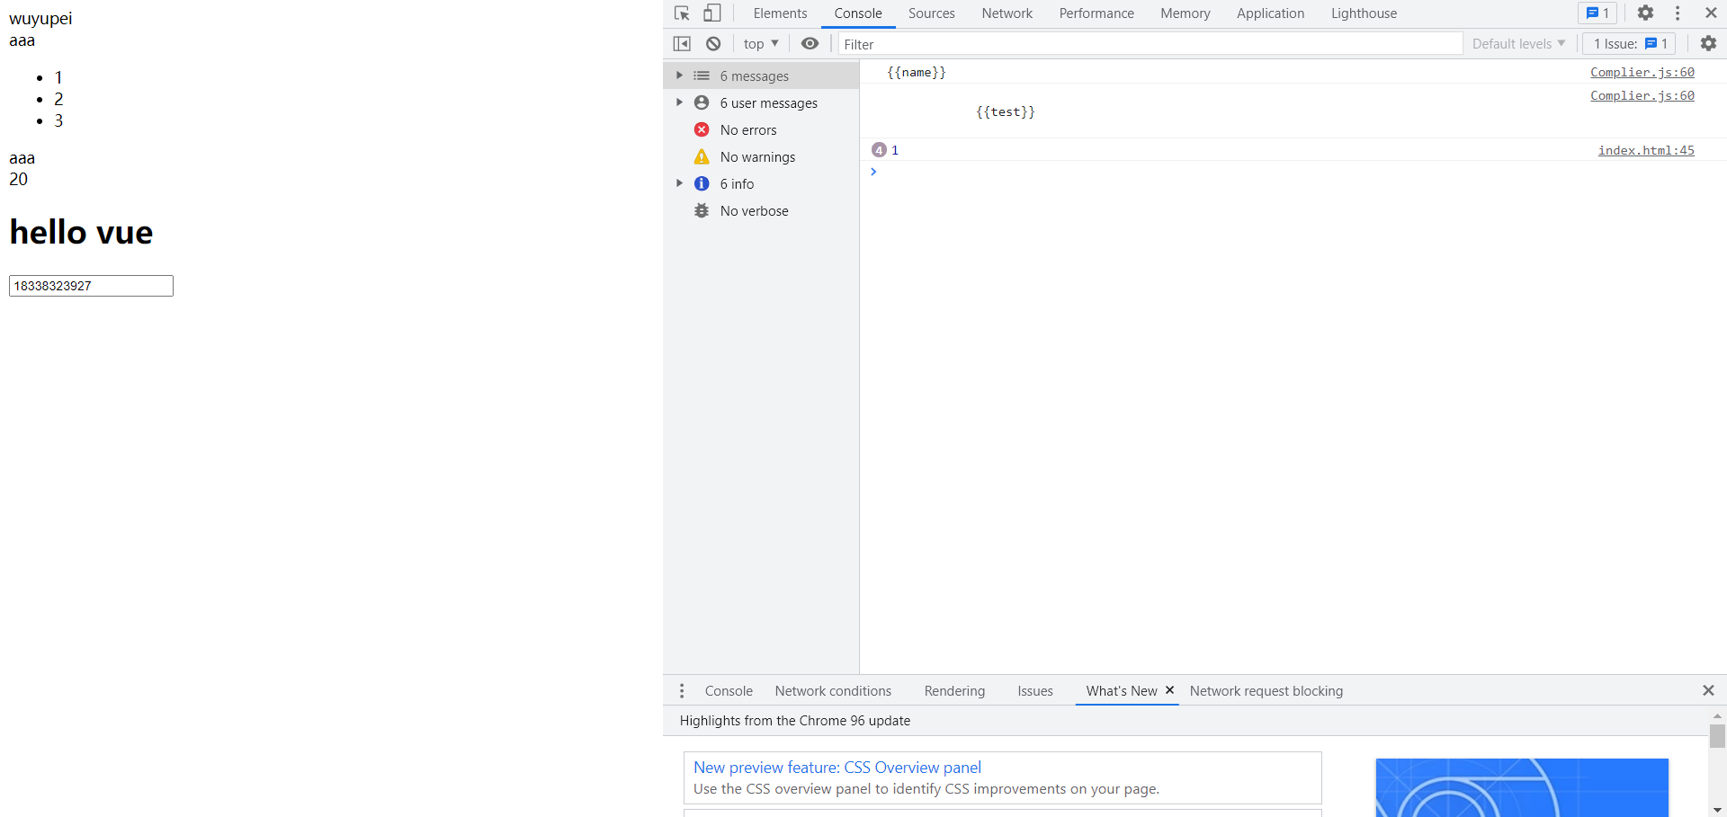The image size is (1727, 817).
Task: Open DevTools settings gear icon
Action: [1645, 13]
